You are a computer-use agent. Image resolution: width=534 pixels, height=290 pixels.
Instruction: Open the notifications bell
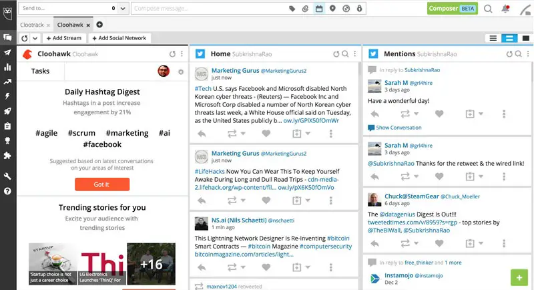click(505, 9)
